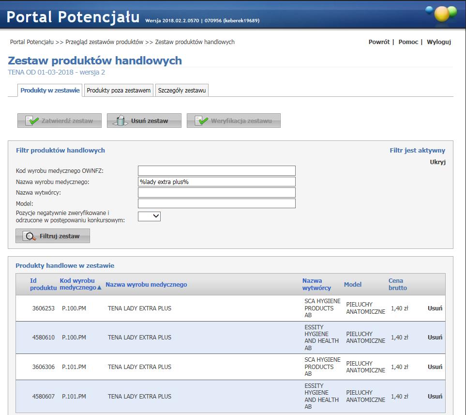Click checkmark icon on Weryfikacja zestawu button
The width and height of the screenshot is (466, 415).
pos(201,121)
